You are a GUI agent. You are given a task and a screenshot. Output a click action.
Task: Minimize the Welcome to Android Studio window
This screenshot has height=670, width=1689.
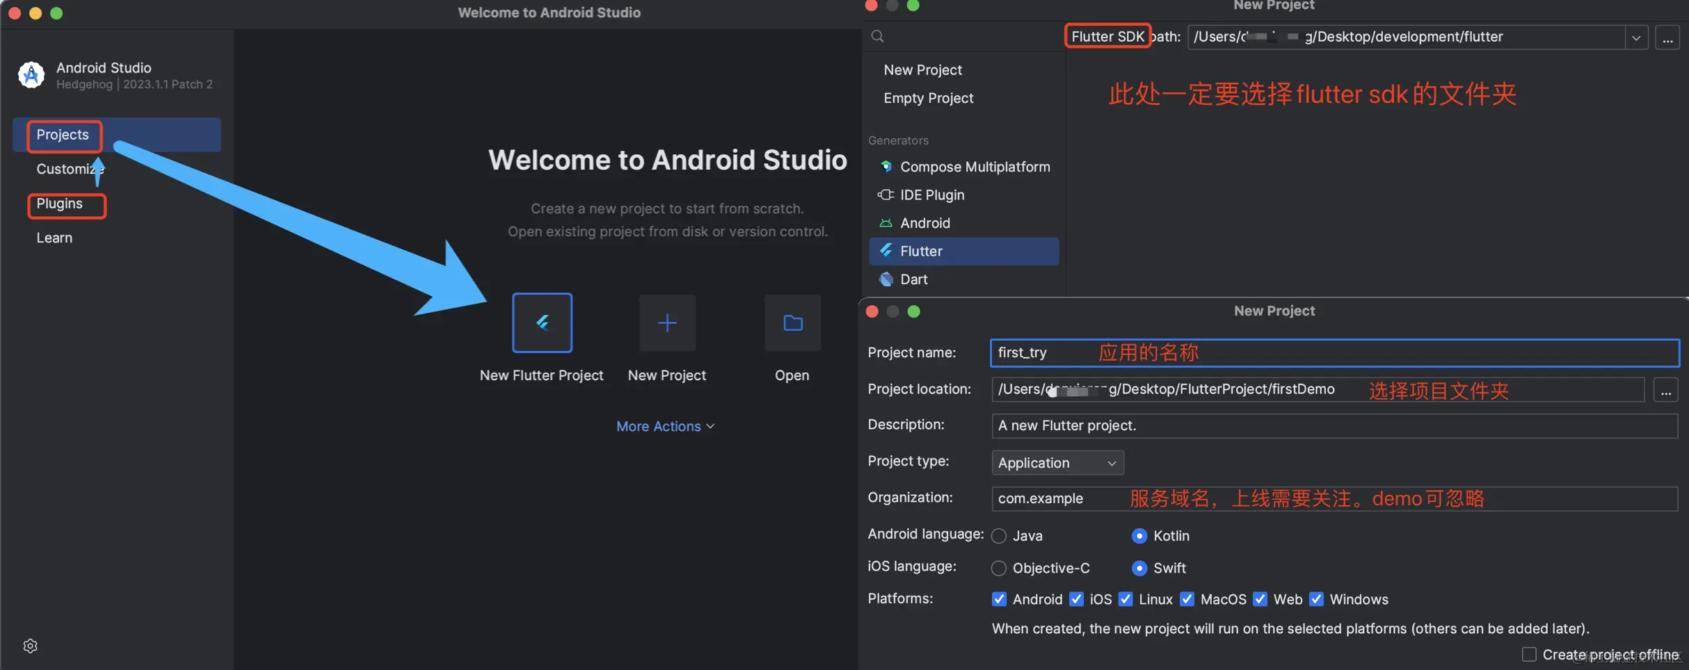click(x=35, y=13)
